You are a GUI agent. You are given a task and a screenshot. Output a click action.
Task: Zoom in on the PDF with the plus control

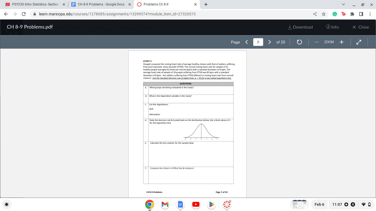coord(341,42)
